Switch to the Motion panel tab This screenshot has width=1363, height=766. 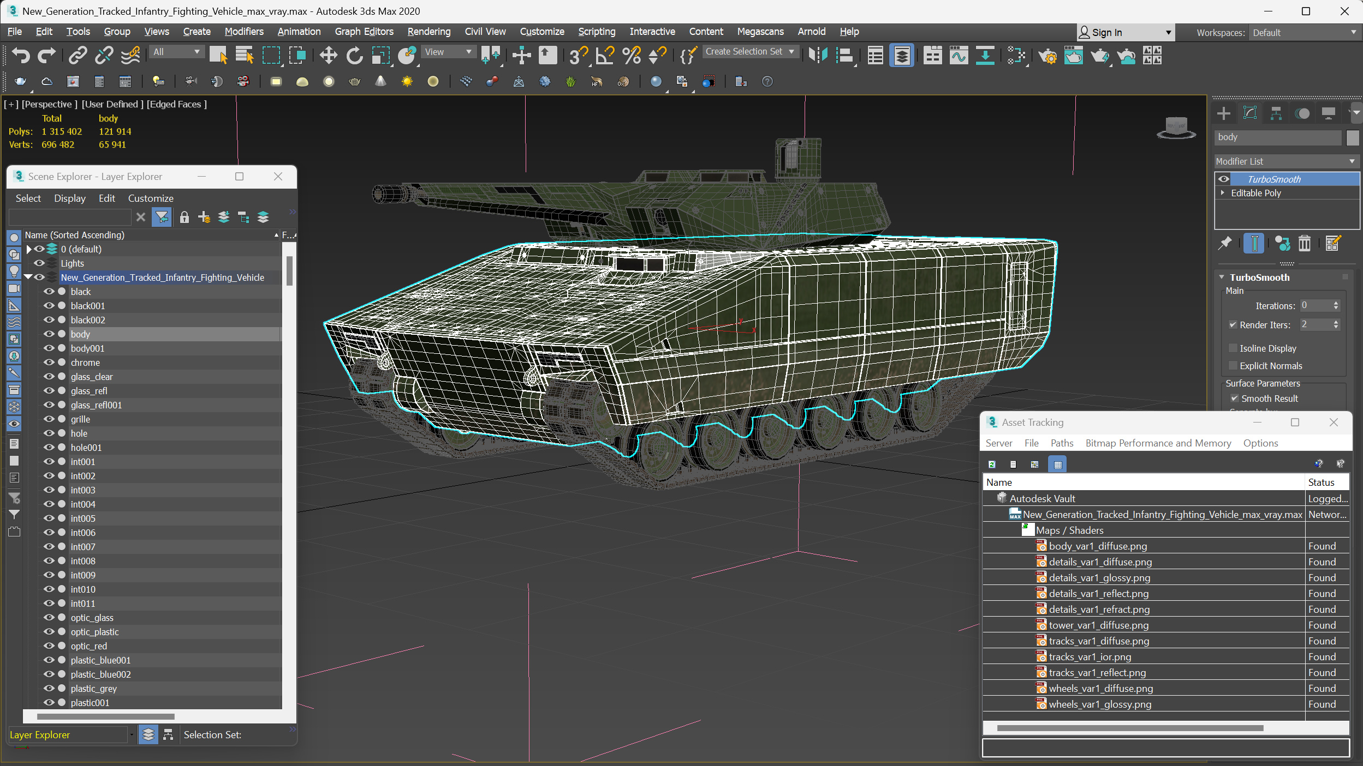[x=1302, y=113]
